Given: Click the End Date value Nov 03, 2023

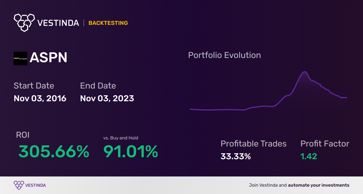Looking at the screenshot, I should [x=107, y=98].
